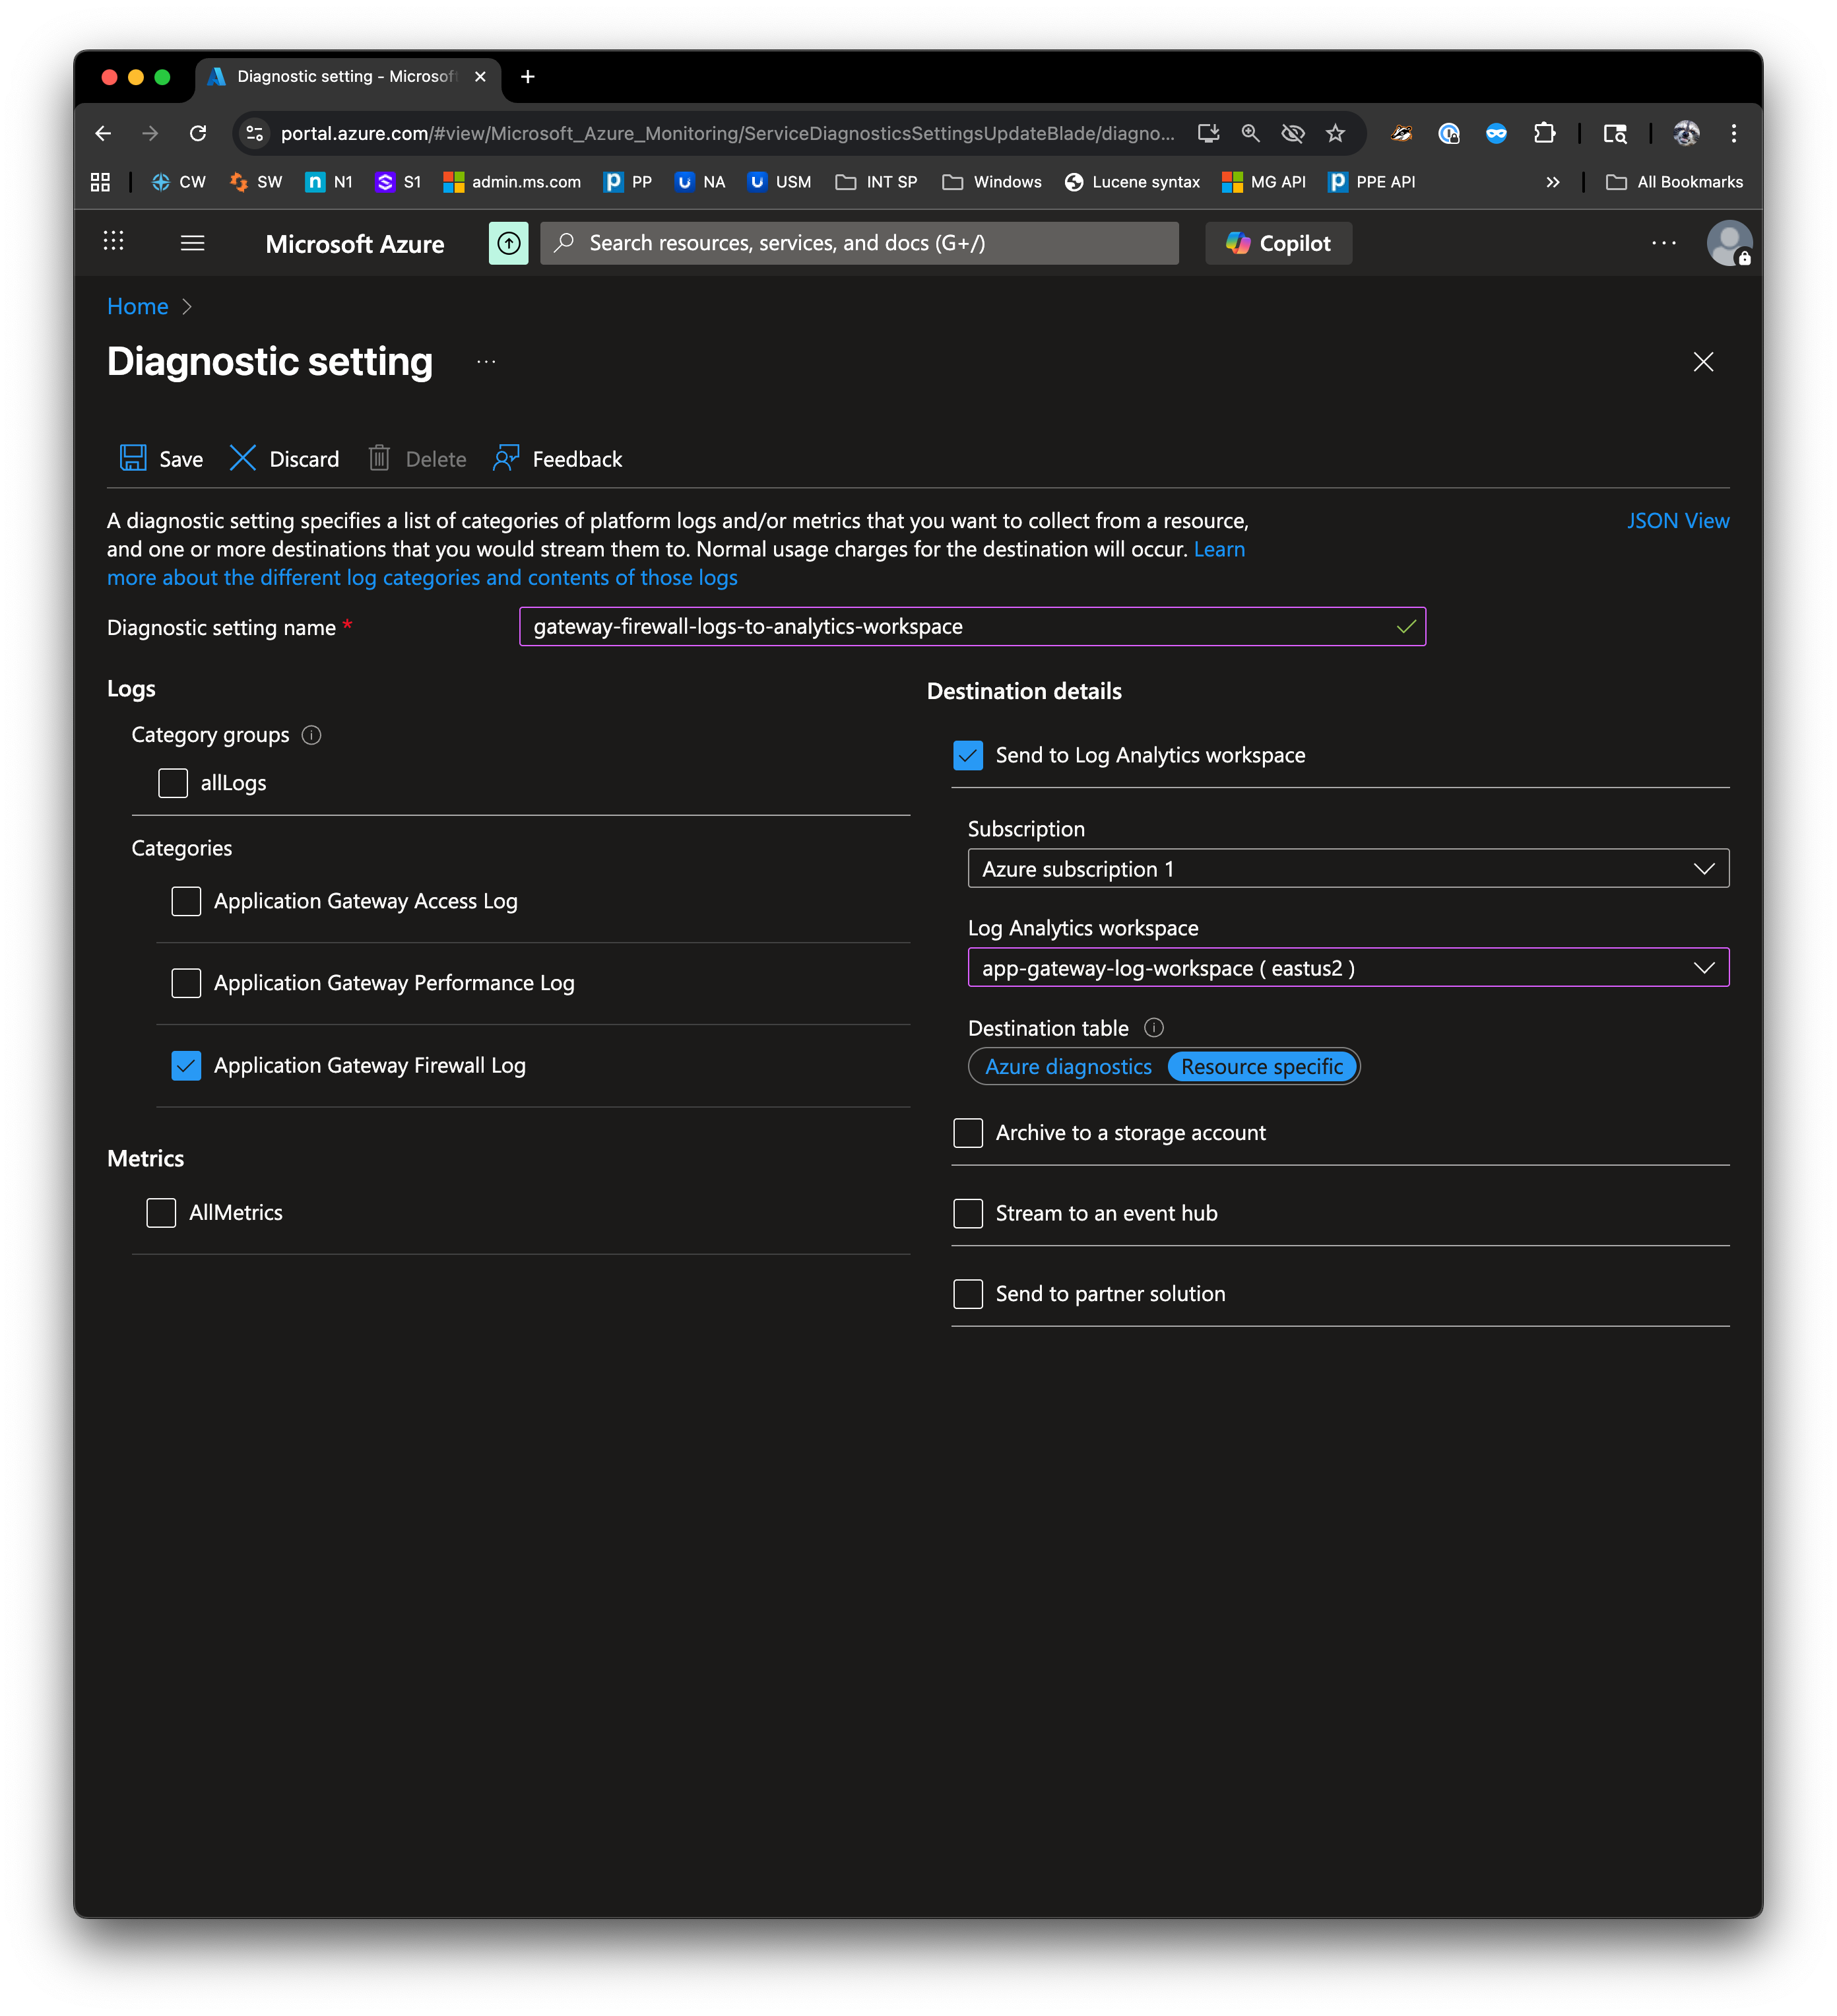The height and width of the screenshot is (2016, 1837).
Task: Click the upload arrow icon beside search
Action: pos(509,243)
